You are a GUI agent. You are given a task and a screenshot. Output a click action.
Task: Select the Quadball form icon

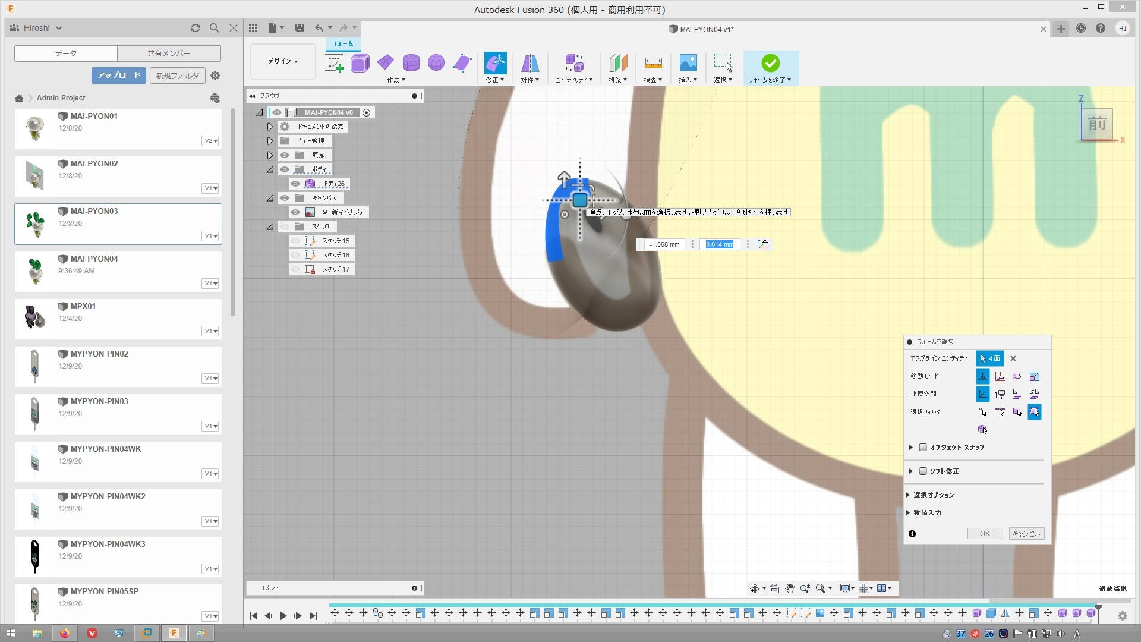tap(436, 63)
